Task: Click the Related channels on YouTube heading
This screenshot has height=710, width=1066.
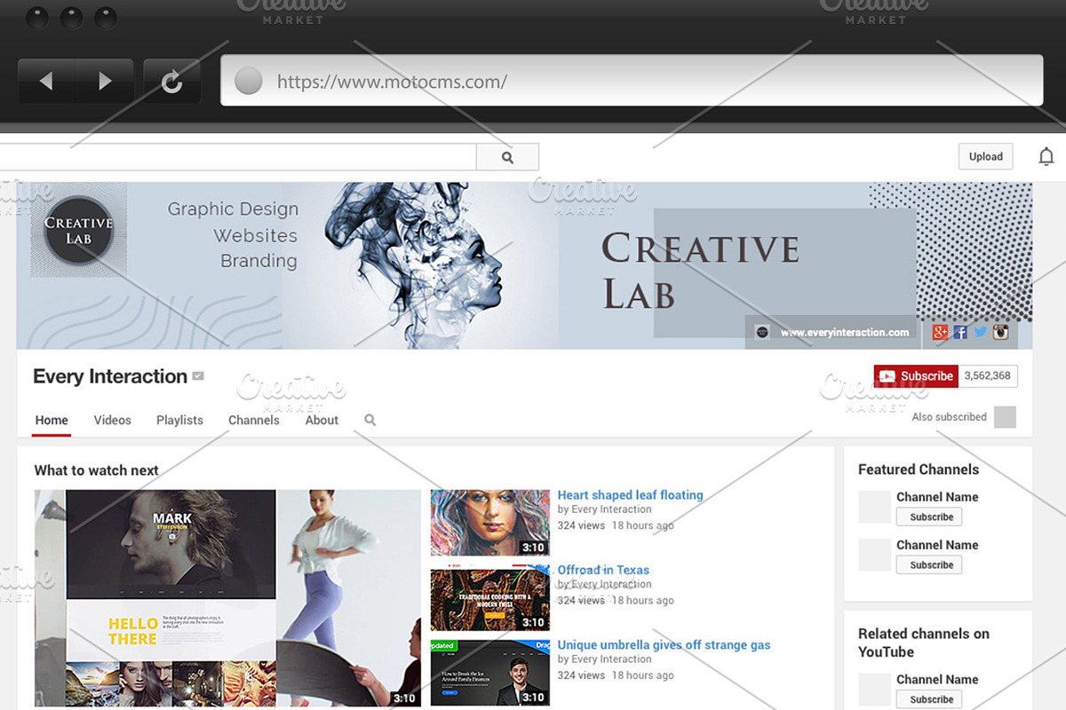Action: click(x=924, y=643)
